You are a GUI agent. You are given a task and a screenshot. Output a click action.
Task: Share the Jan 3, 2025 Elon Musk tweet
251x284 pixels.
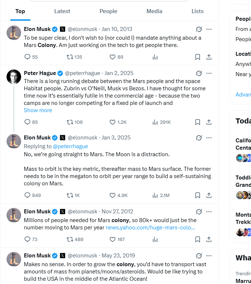click(209, 195)
